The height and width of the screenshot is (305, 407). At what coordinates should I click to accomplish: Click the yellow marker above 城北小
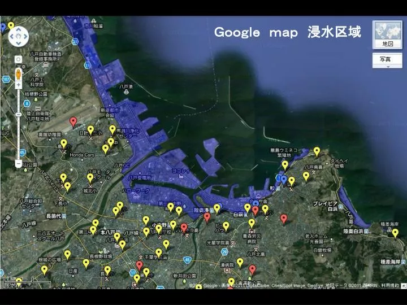coord(90,178)
